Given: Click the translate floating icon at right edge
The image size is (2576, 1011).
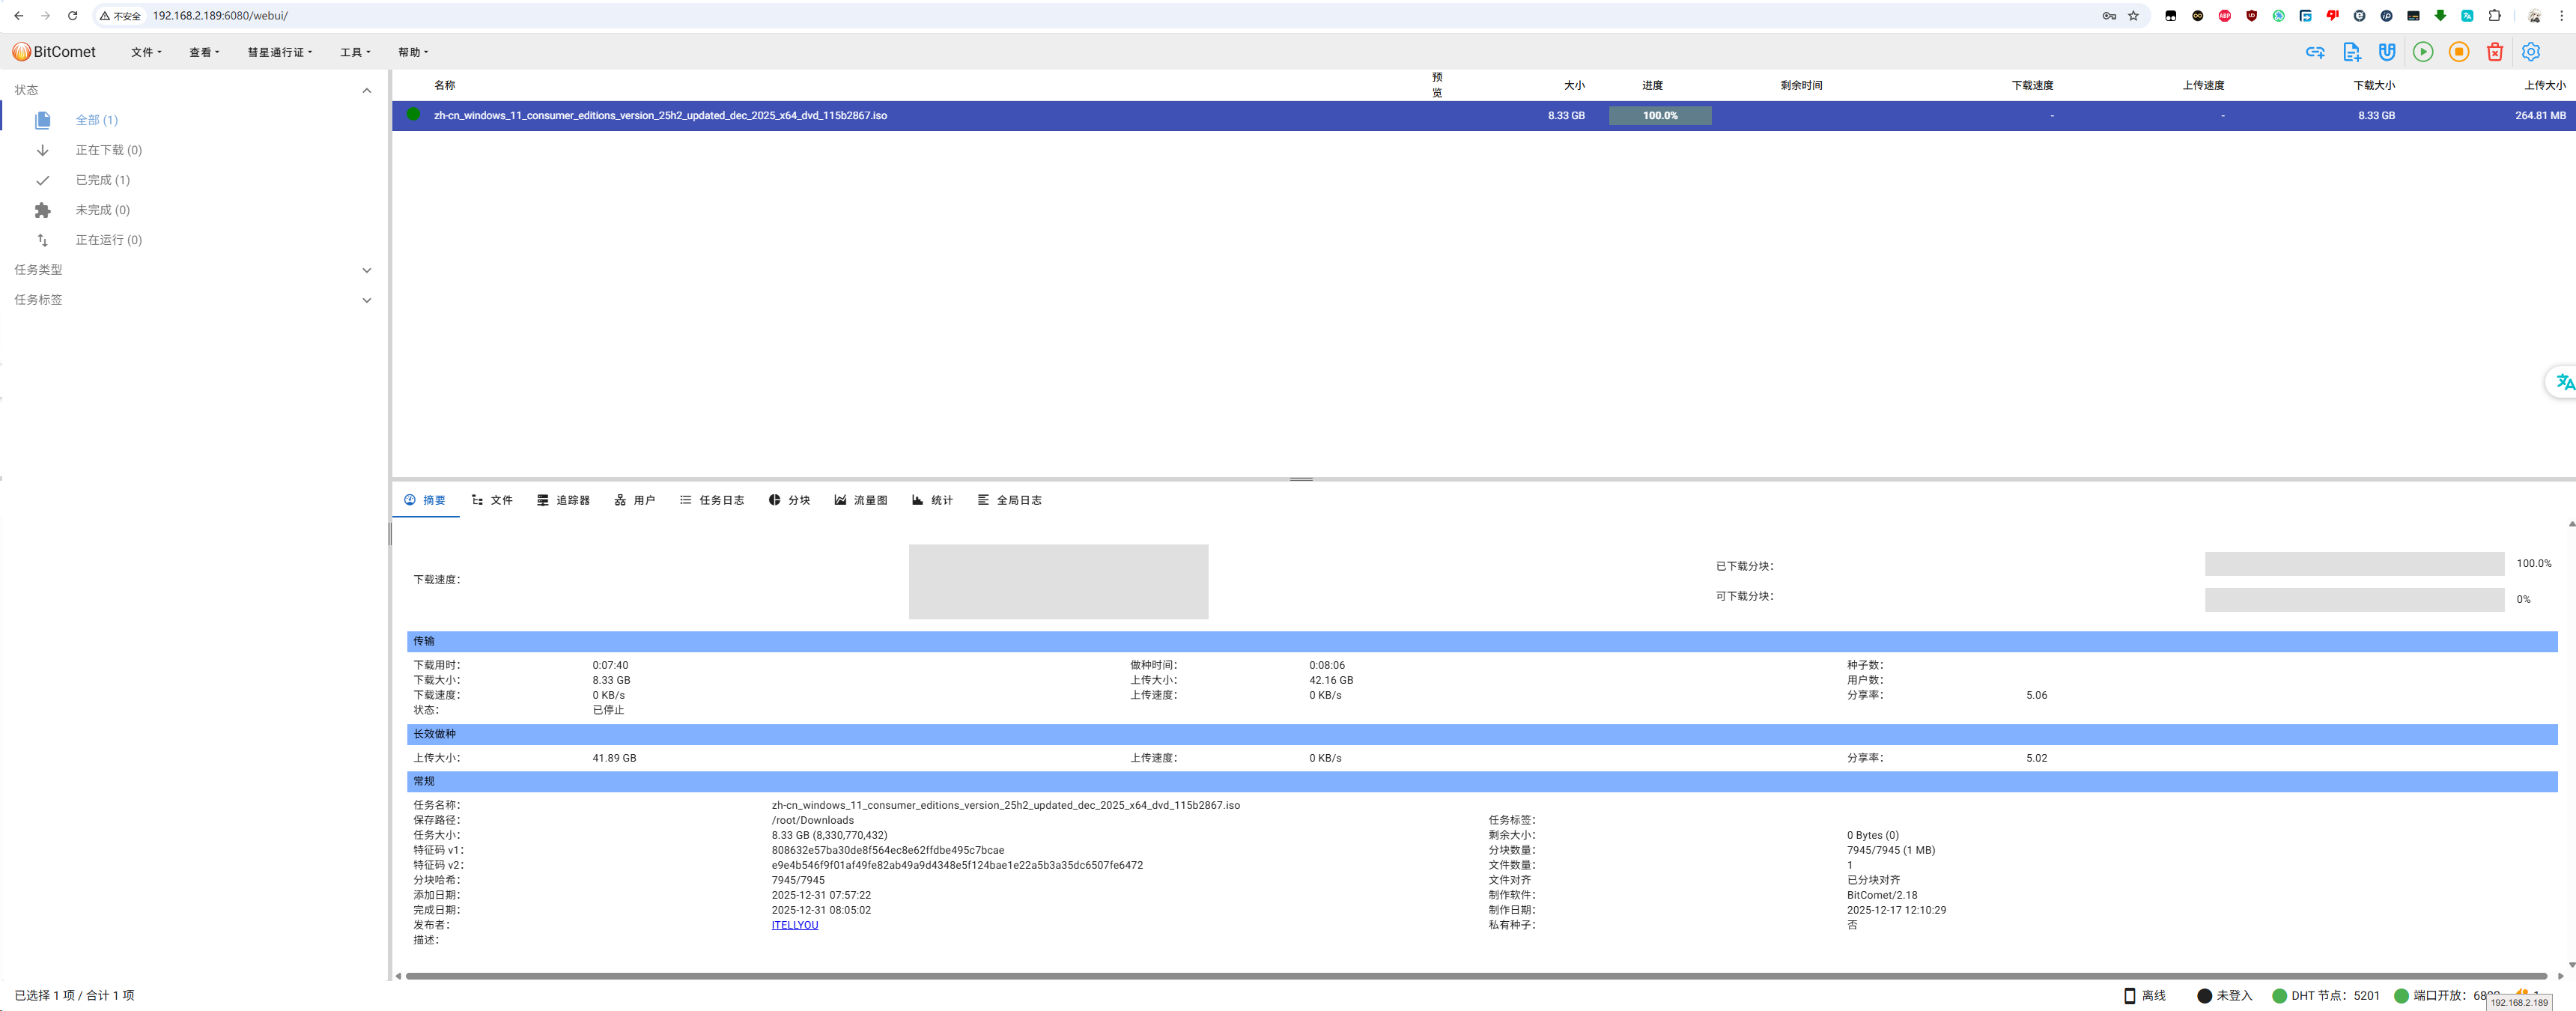Looking at the screenshot, I should click(2564, 382).
